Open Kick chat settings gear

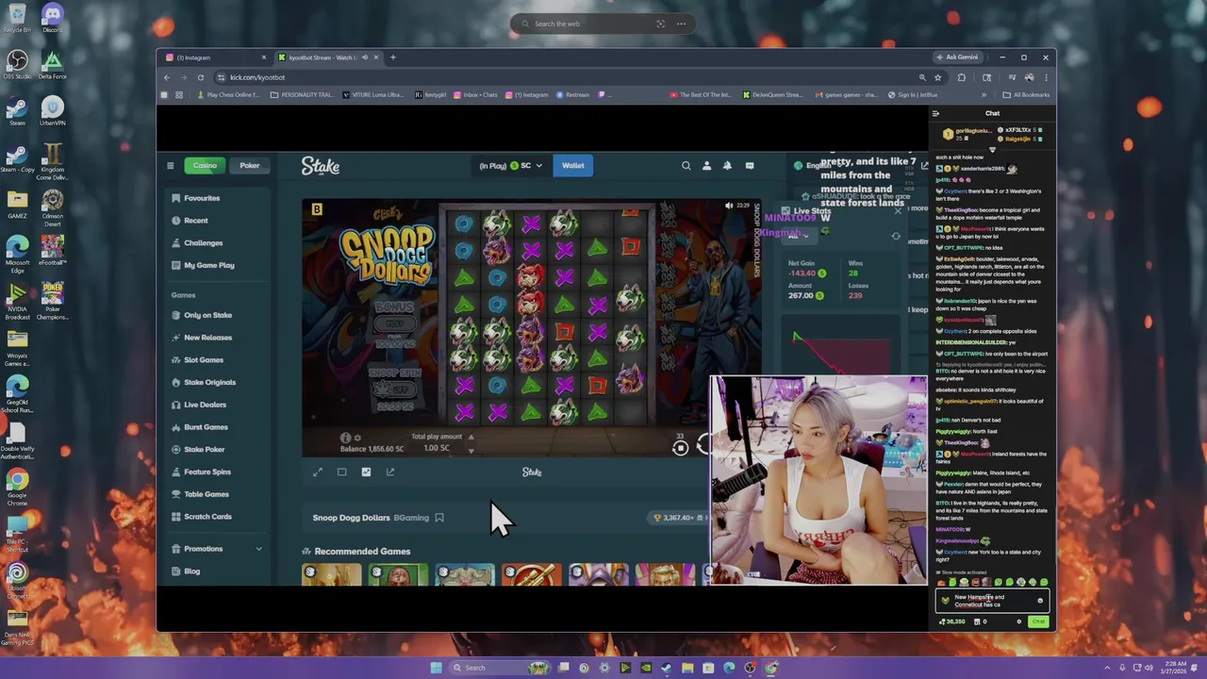1018,622
